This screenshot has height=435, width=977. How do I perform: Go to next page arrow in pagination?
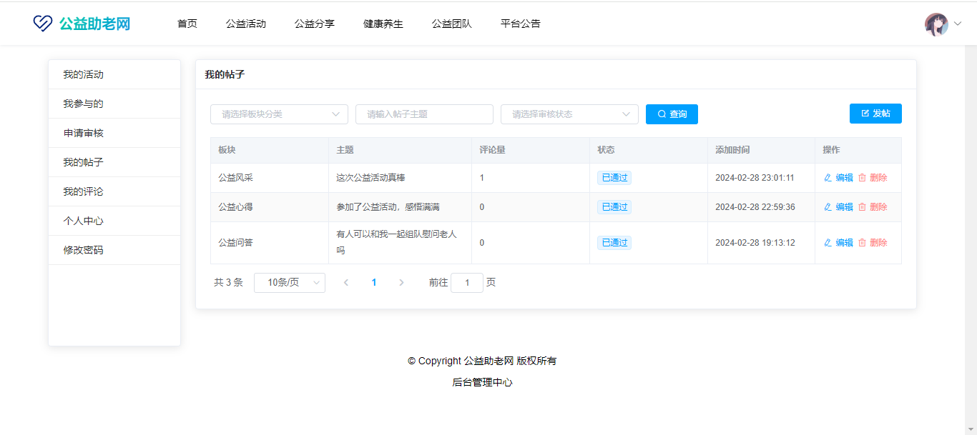click(x=401, y=283)
